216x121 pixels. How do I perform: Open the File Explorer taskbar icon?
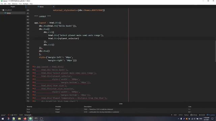(20, 119)
